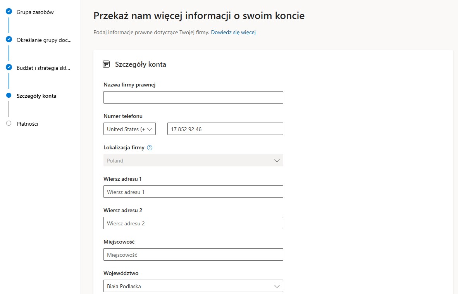Focus the Wiersz adresu 2 input

point(193,223)
